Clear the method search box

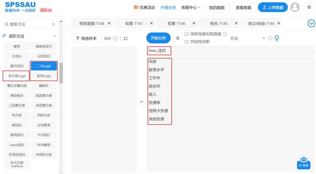[53, 24]
